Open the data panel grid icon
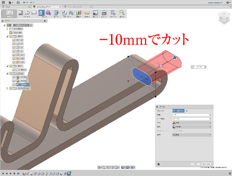The height and width of the screenshot is (176, 232). click(x=3, y=2)
